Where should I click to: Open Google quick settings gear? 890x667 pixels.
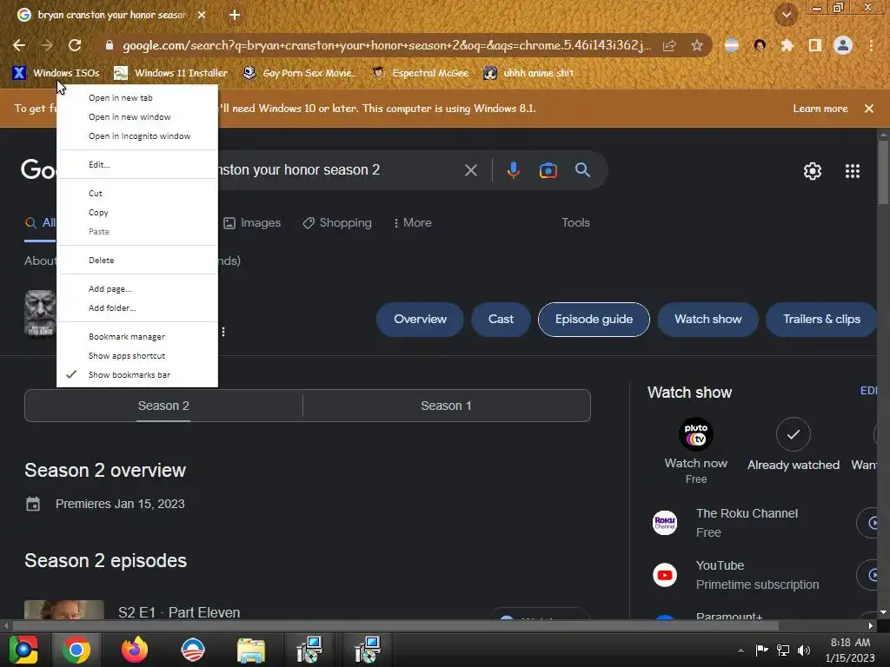point(813,171)
